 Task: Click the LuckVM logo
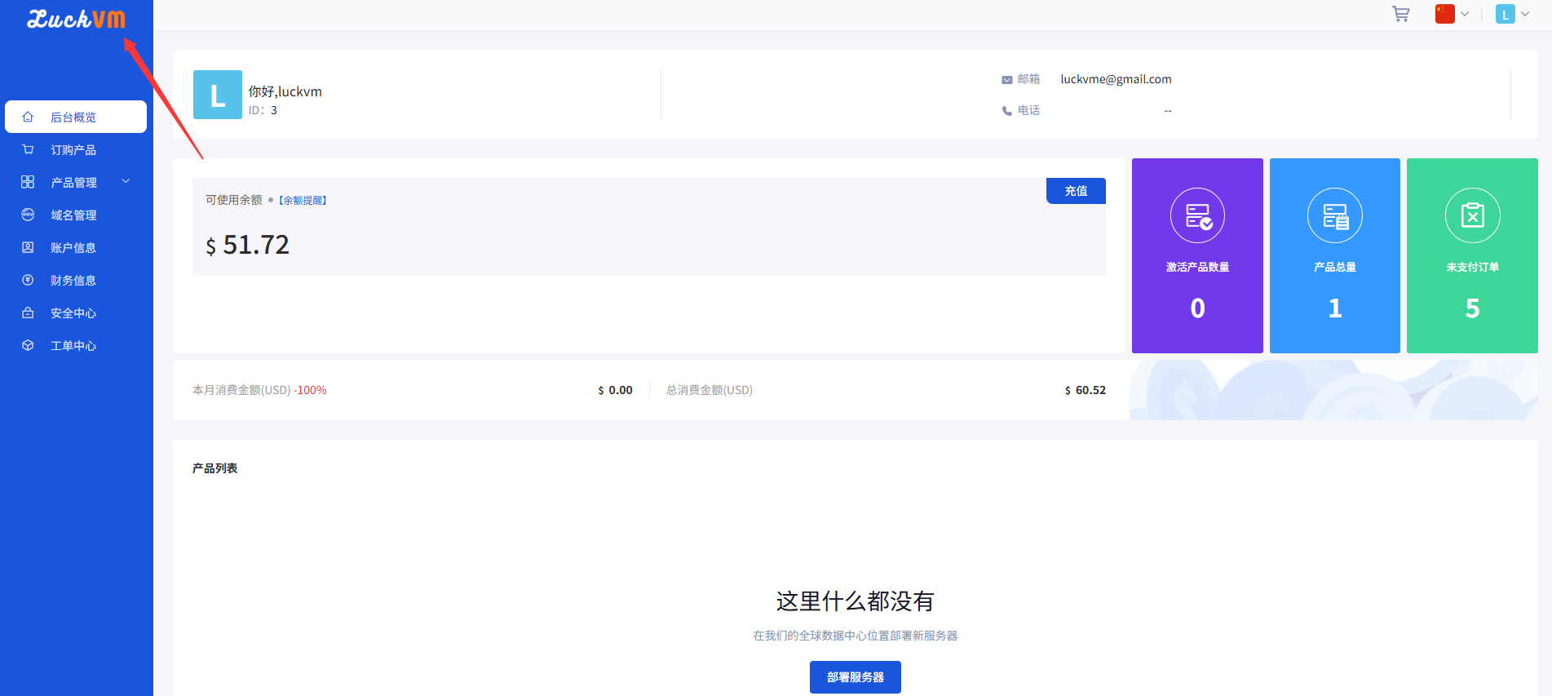[x=77, y=18]
